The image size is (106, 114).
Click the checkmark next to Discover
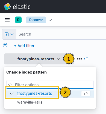tap(51, 20)
